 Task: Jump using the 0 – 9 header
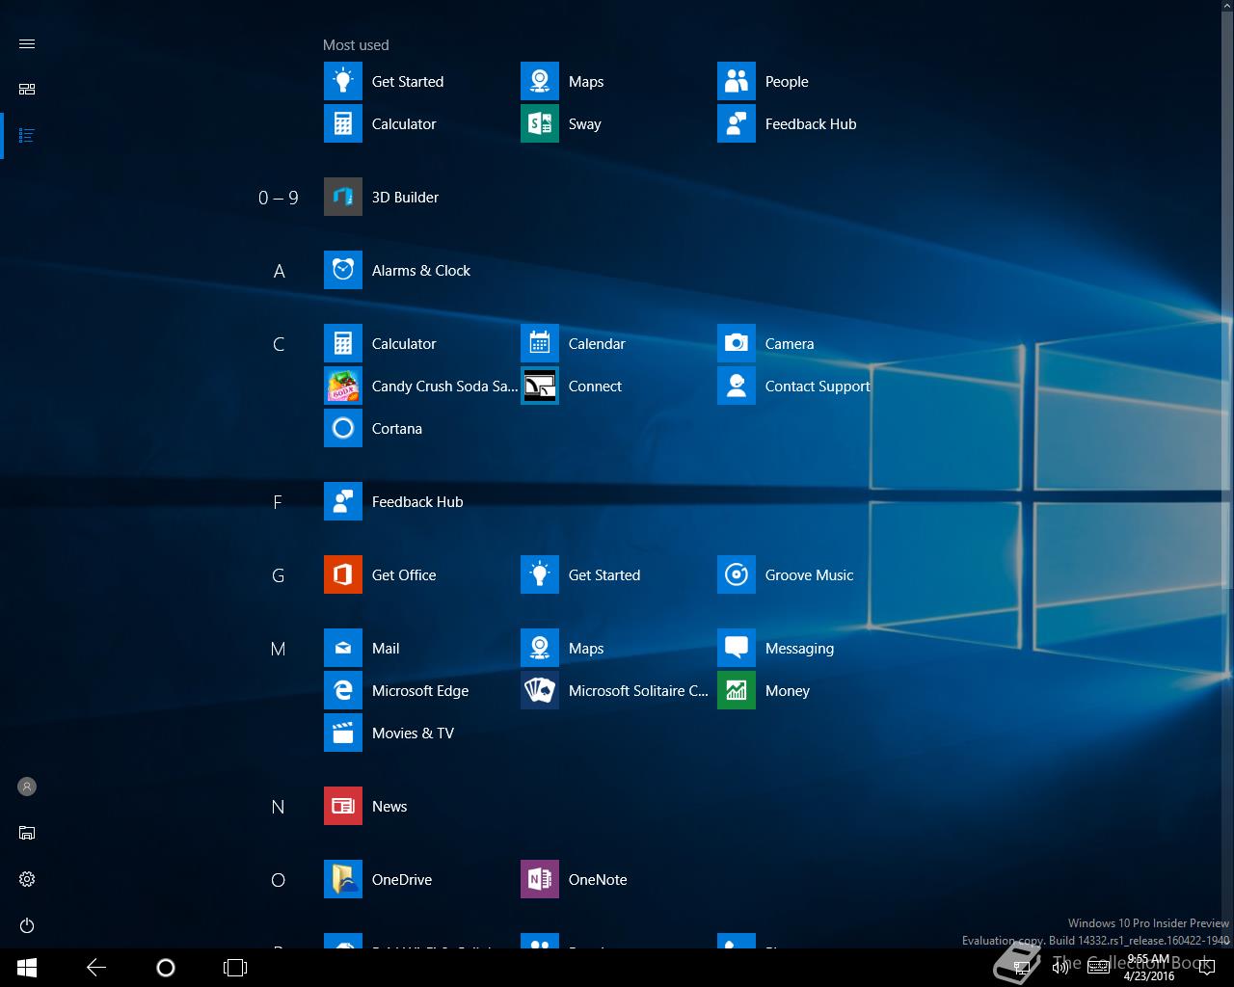[x=279, y=198]
